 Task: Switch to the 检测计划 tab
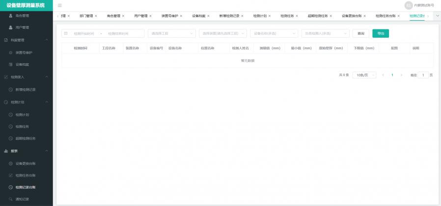coord(260,16)
